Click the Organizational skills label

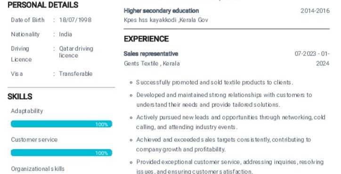coord(38,169)
